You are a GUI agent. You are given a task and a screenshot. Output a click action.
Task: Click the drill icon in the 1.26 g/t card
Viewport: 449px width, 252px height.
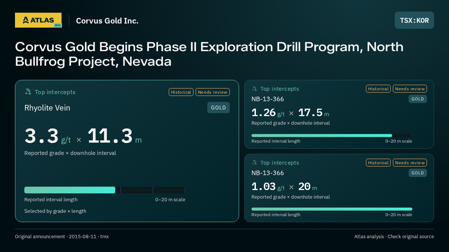click(254, 89)
